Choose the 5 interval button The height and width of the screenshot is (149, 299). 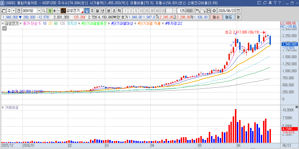pos(136,11)
